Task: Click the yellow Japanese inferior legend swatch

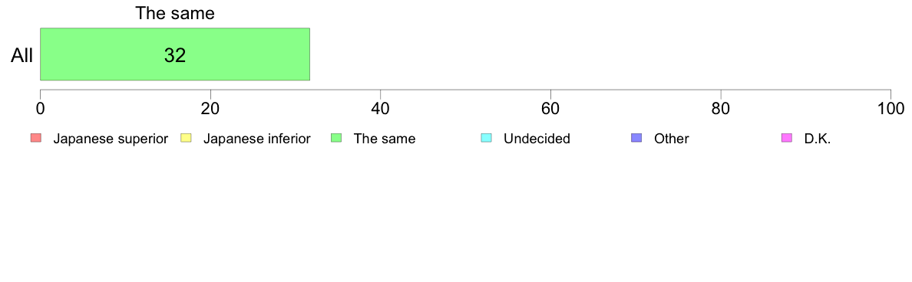Action: click(x=186, y=138)
